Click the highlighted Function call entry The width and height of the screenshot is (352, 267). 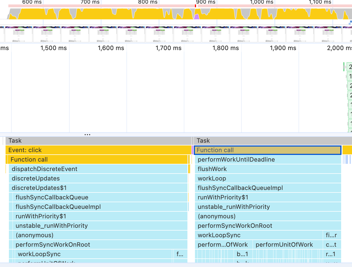click(267, 150)
